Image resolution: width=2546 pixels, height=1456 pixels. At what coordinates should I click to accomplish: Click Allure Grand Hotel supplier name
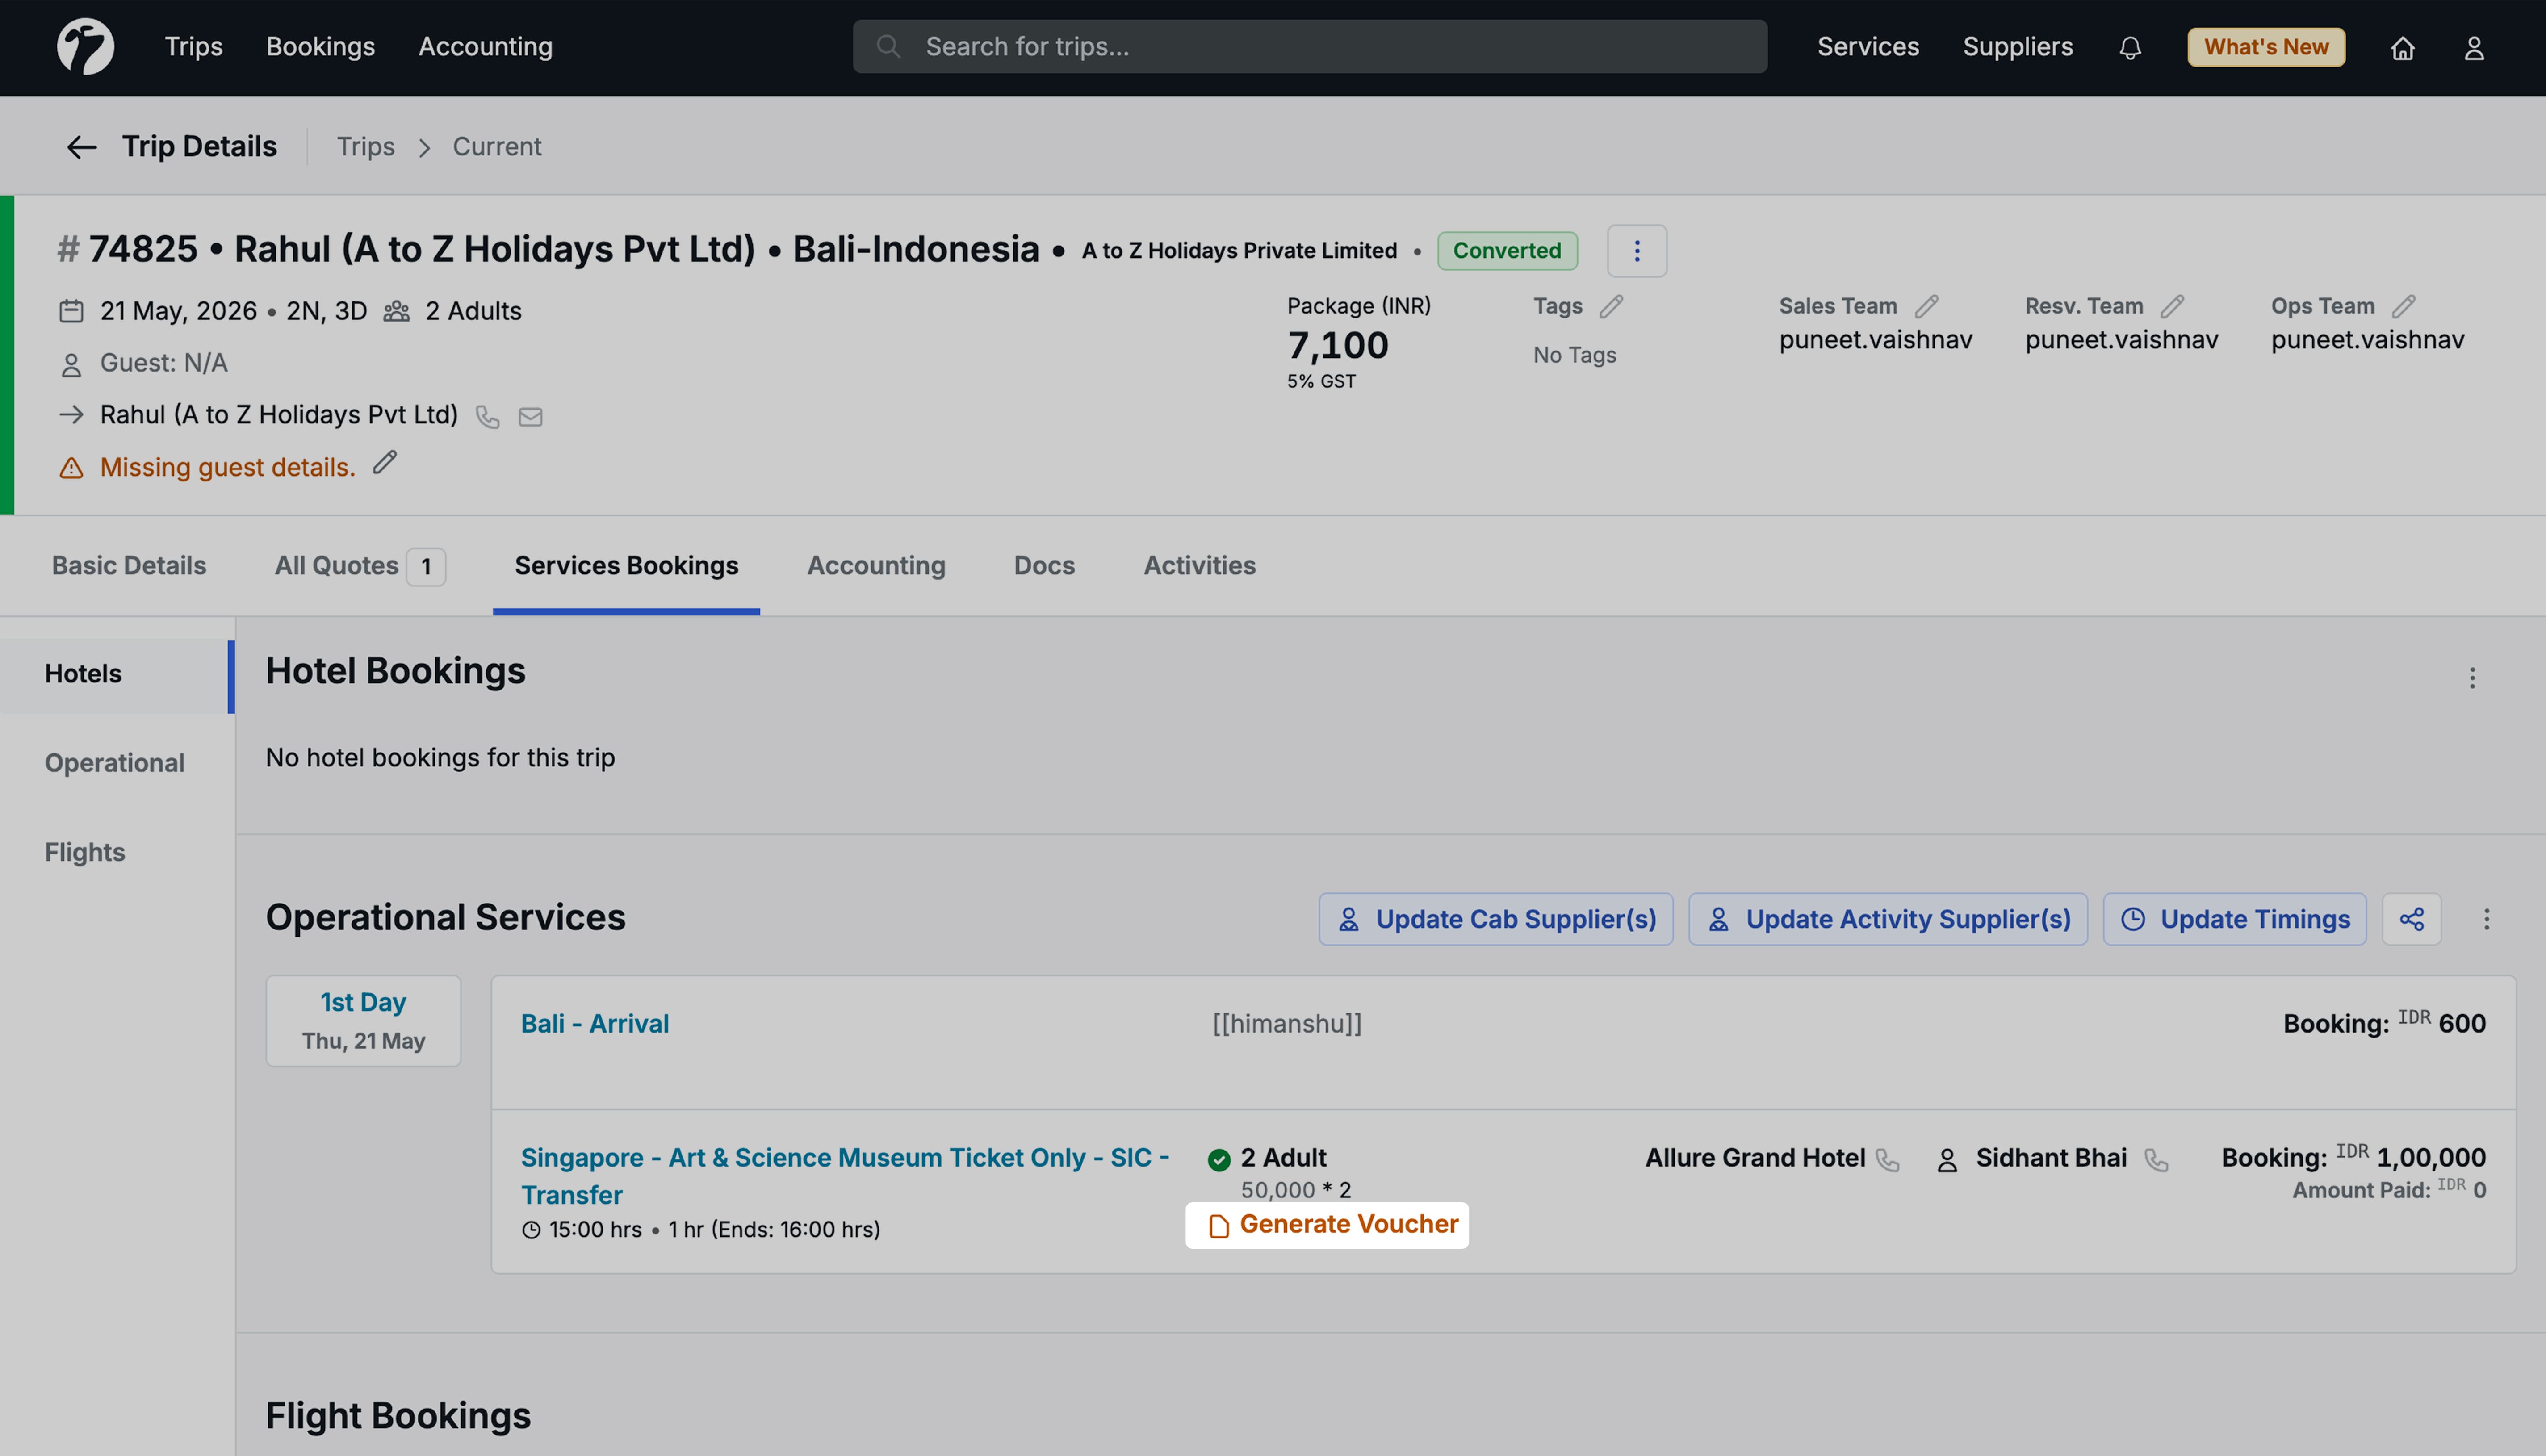click(1755, 1158)
